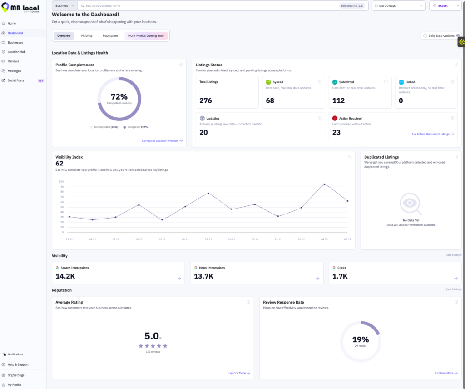Image resolution: width=465 pixels, height=389 pixels.
Task: Click info icon on Visibility Index card
Action: pos(350,157)
